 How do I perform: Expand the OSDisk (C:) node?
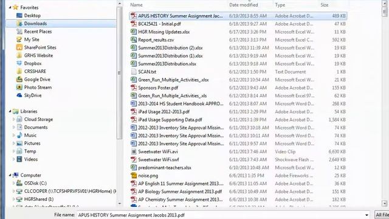(13, 183)
